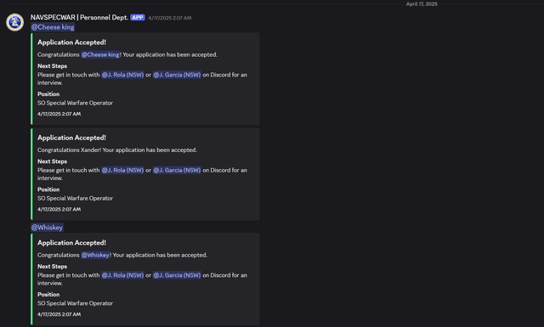Click the footer timestamp of the Whiskey embed

pos(59,314)
